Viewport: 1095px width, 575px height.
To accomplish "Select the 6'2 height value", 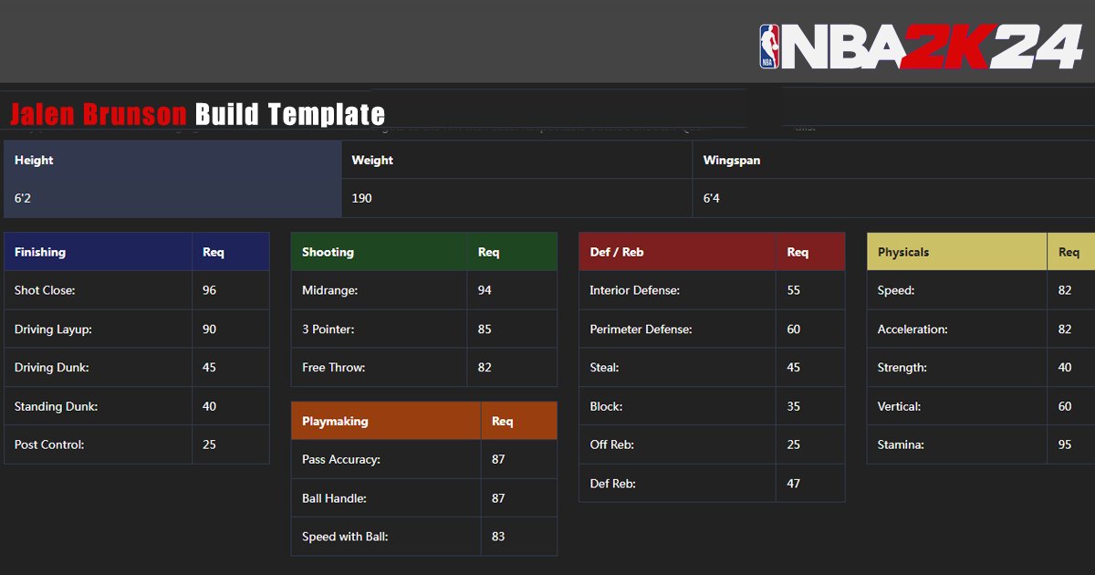I will pyautogui.click(x=23, y=198).
